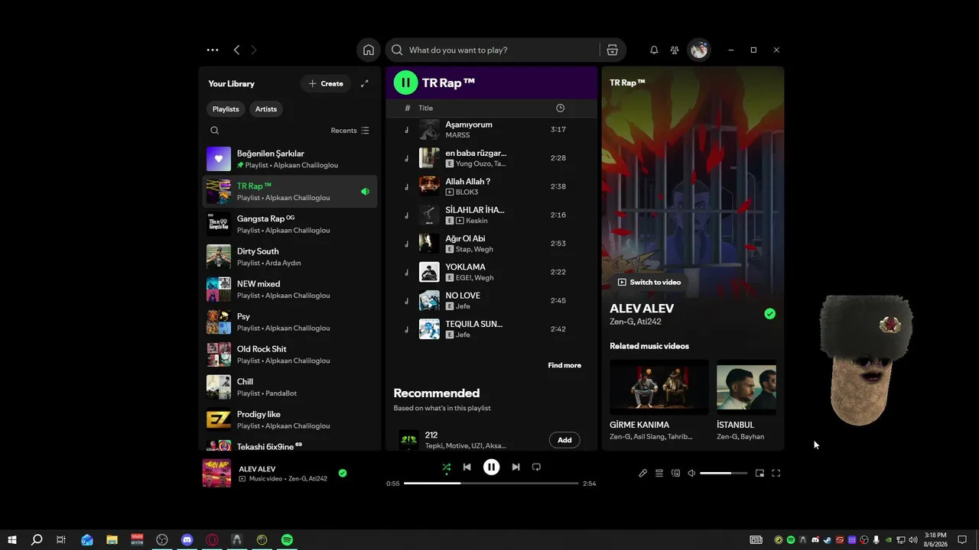Open Prodigy like playlist
The width and height of the screenshot is (979, 550).
(290, 419)
